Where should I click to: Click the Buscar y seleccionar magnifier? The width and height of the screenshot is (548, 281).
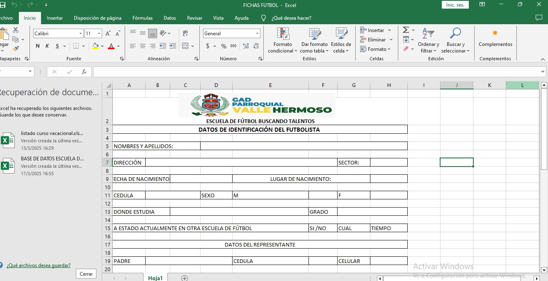tap(455, 34)
